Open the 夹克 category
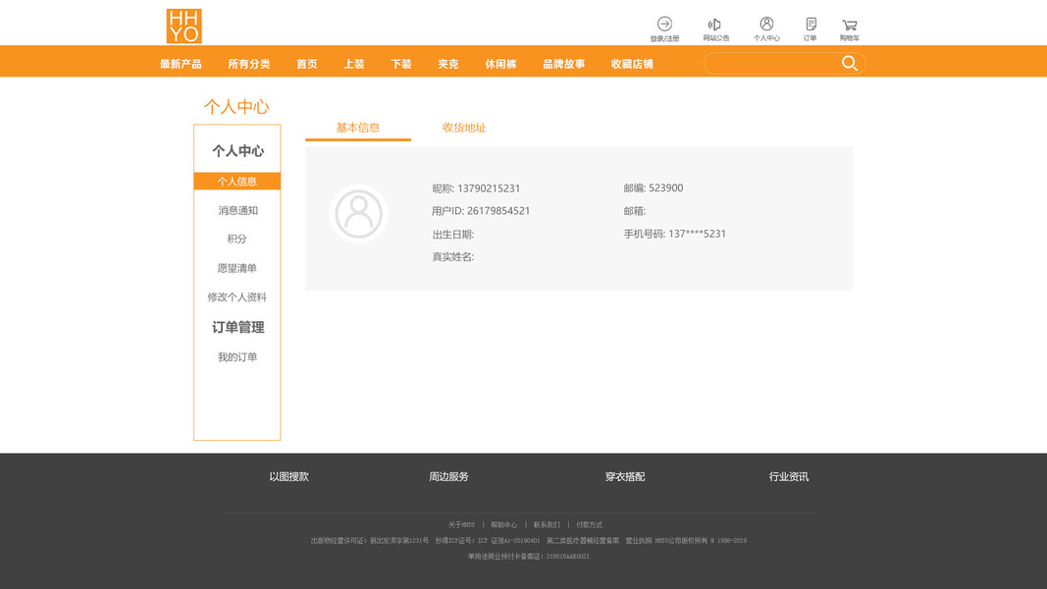Image resolution: width=1047 pixels, height=589 pixels. pos(448,64)
